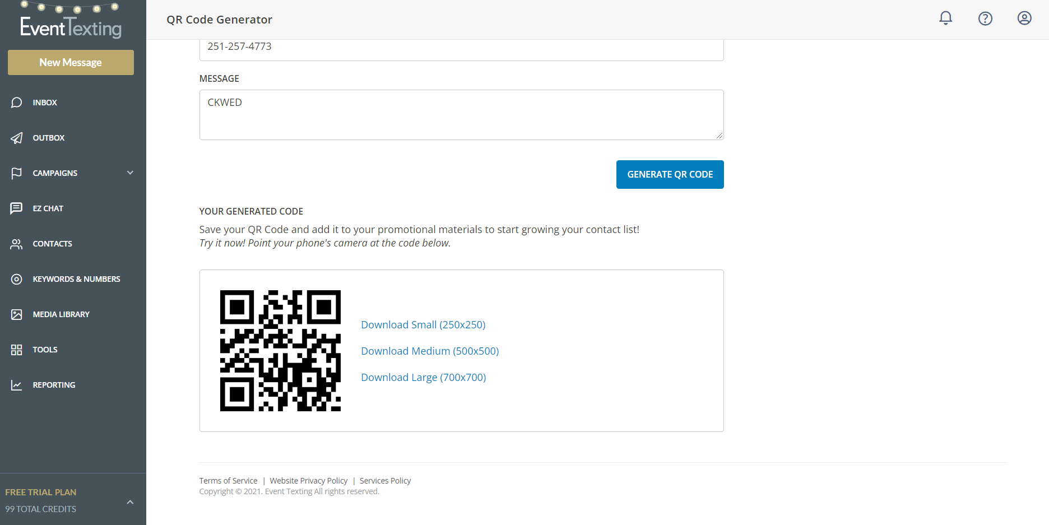Open the user account profile icon

(x=1024, y=18)
